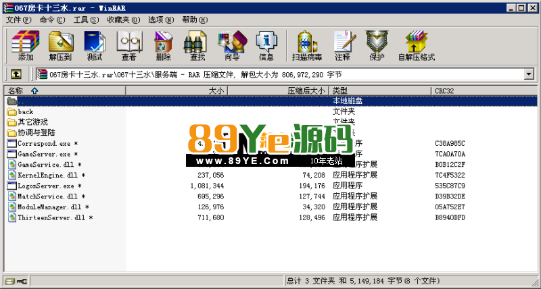Image resolution: width=541 pixels, height=289 pixels.
Task: Open the 查找 (Find) tool
Action: (x=197, y=45)
